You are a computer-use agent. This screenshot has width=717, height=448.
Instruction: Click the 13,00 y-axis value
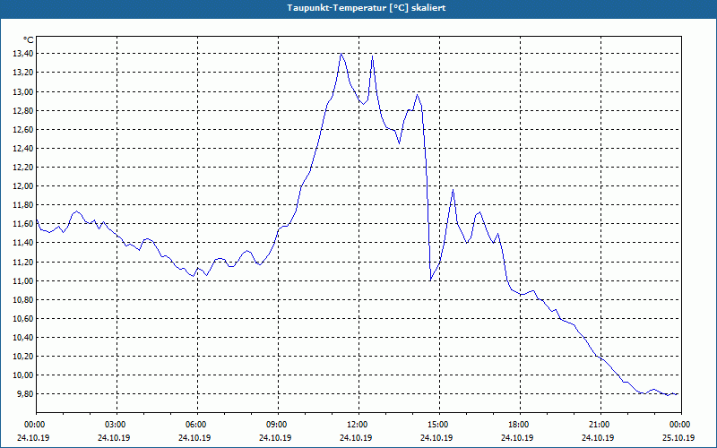point(23,91)
